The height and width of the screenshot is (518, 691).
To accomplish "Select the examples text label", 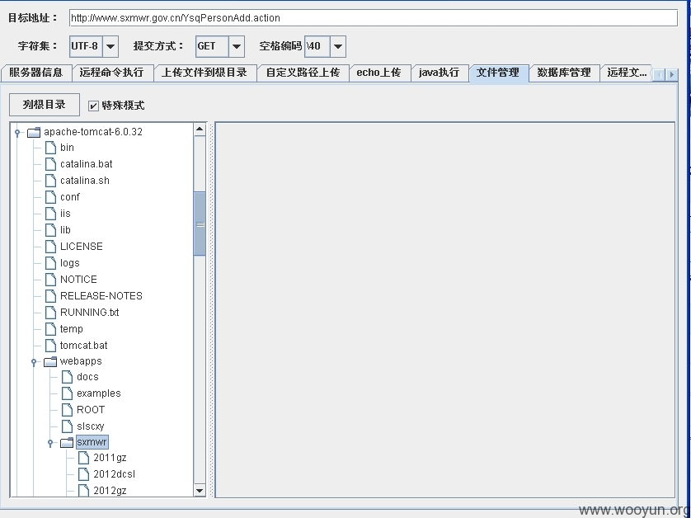I will [x=99, y=393].
